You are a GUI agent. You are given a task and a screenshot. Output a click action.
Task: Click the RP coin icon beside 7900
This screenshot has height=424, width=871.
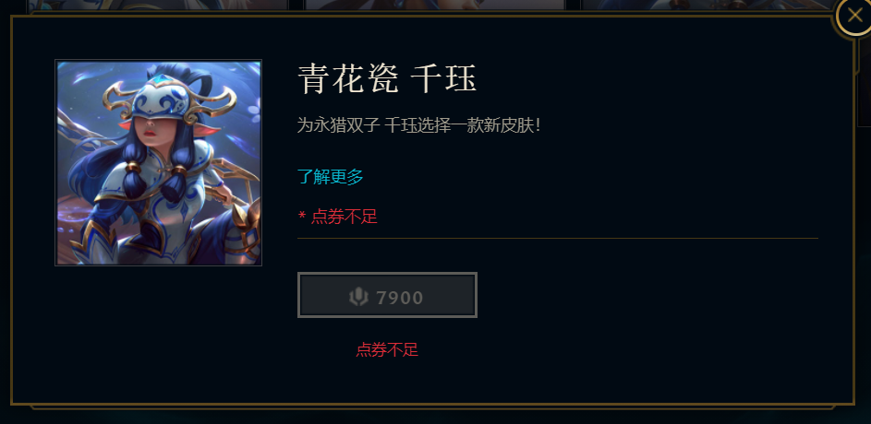pyautogui.click(x=359, y=297)
